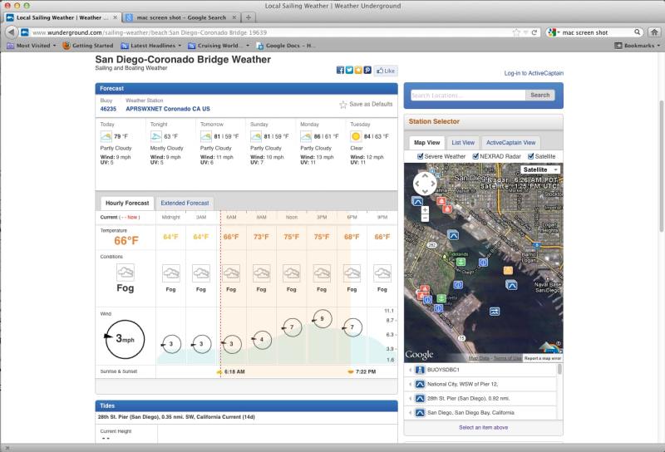Click the current conditions Fog icon

(x=126, y=273)
